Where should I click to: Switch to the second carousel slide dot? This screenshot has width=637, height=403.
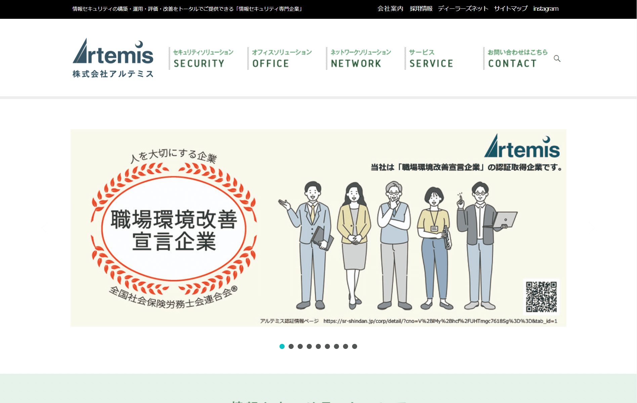coord(291,346)
